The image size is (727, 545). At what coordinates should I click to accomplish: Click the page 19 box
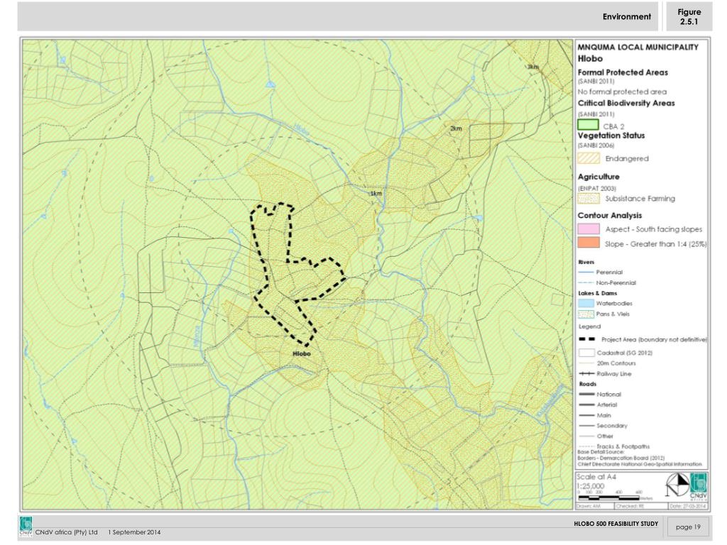[x=688, y=527]
